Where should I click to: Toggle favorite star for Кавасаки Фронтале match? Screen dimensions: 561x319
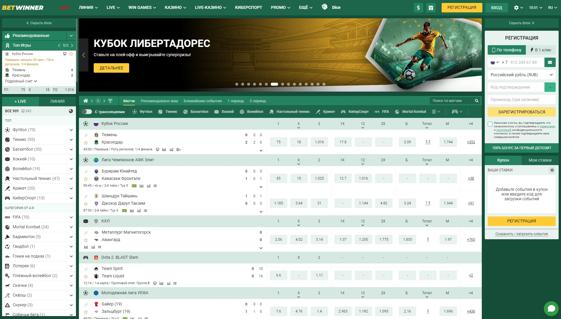point(86,179)
